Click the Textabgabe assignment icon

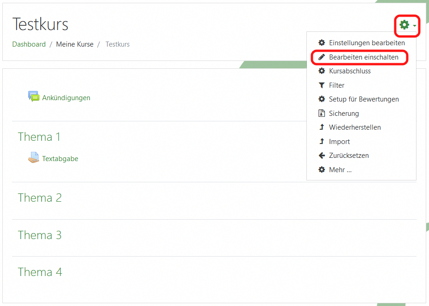click(34, 158)
